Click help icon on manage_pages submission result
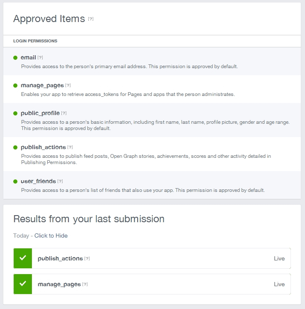Screen dimensions: 305x309 click(85, 284)
